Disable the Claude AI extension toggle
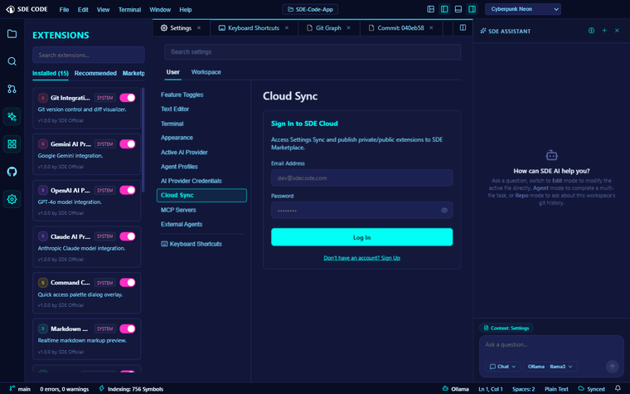The height and width of the screenshot is (394, 630). (128, 236)
